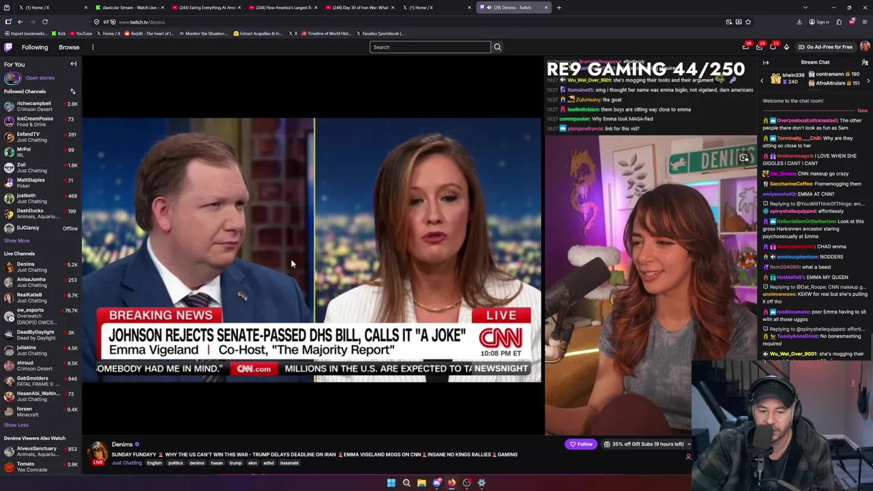Open Import bookmarks in bookmarks bar
The width and height of the screenshot is (873, 491).
coord(25,33)
